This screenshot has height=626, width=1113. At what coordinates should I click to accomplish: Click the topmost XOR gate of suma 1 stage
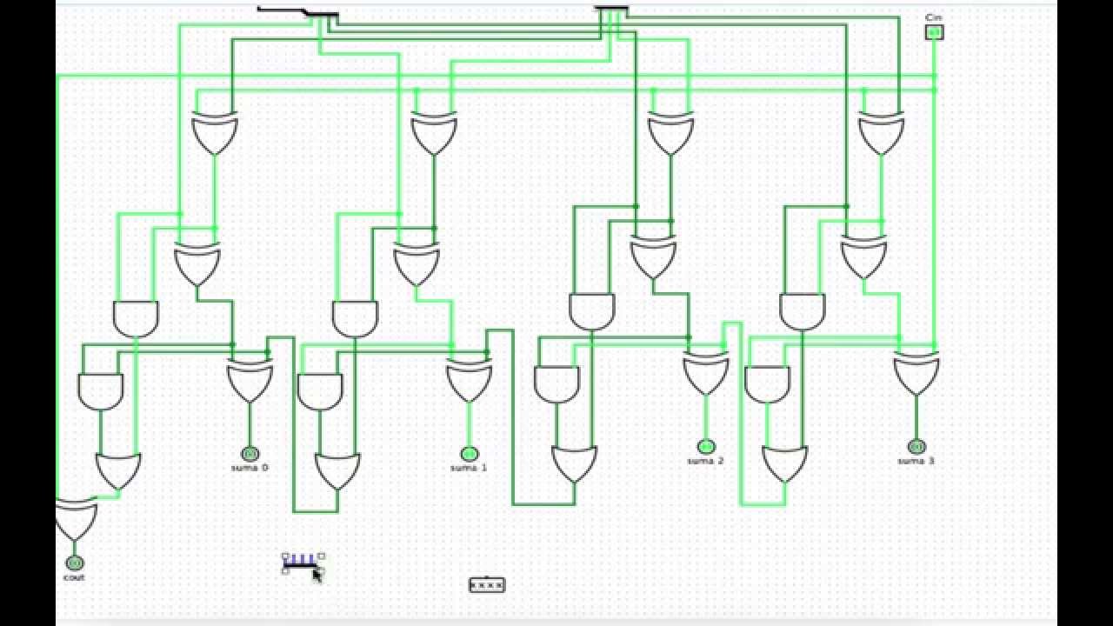(x=434, y=133)
